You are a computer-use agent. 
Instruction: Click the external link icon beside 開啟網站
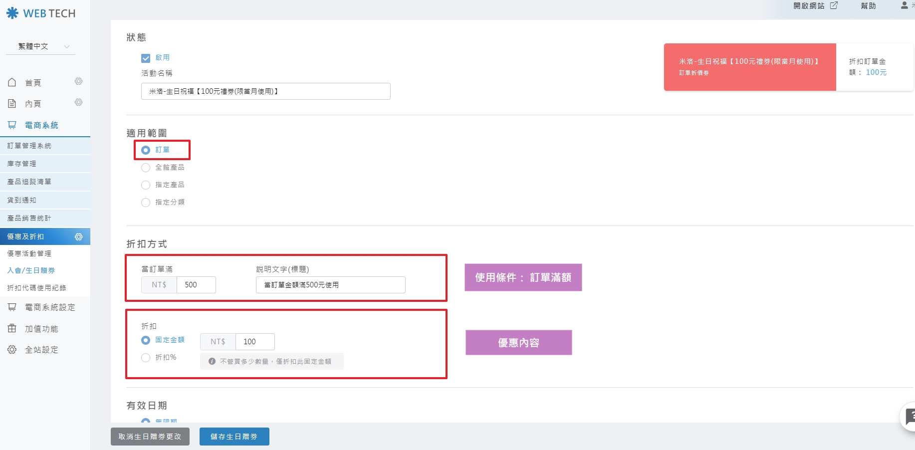click(x=834, y=5)
